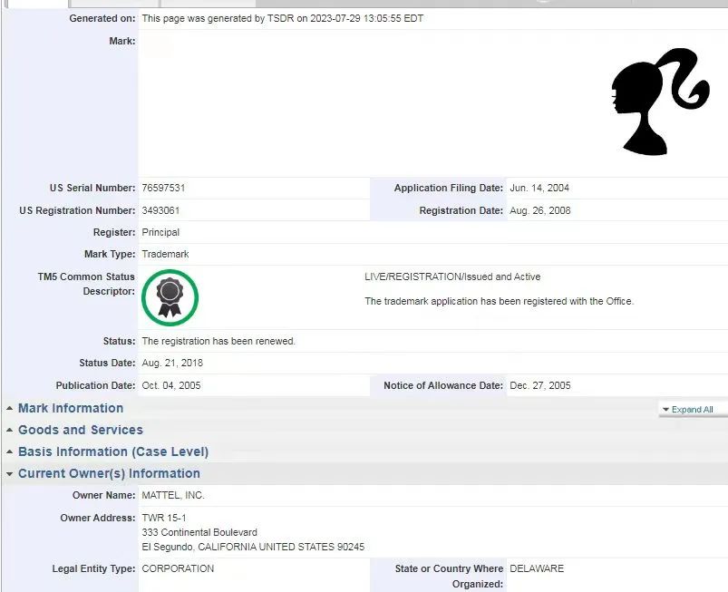Click the Current Owner(s) Information arrow triangle
Viewport: 728px width, 592px height.
[x=9, y=474]
